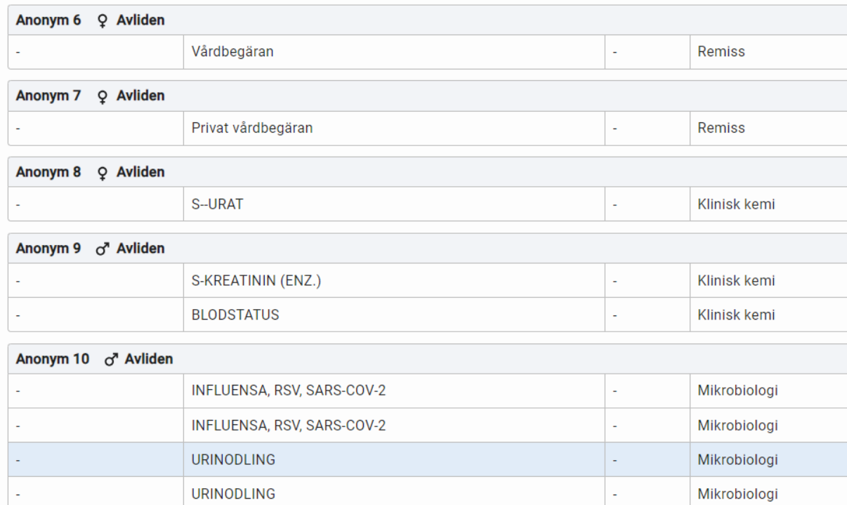
Task: Click Anonym 6 patient header
Action: (x=428, y=20)
